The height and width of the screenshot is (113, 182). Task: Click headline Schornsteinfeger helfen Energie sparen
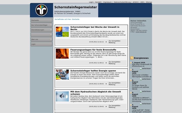(93, 71)
